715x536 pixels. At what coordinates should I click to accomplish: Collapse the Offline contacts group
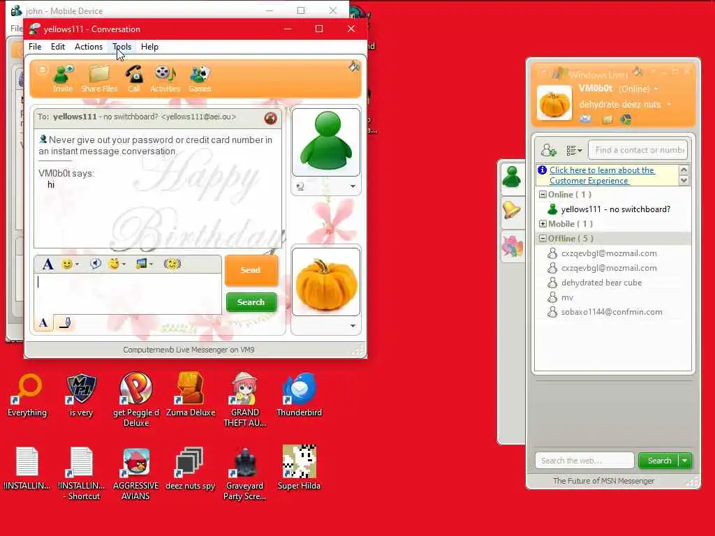(x=542, y=239)
